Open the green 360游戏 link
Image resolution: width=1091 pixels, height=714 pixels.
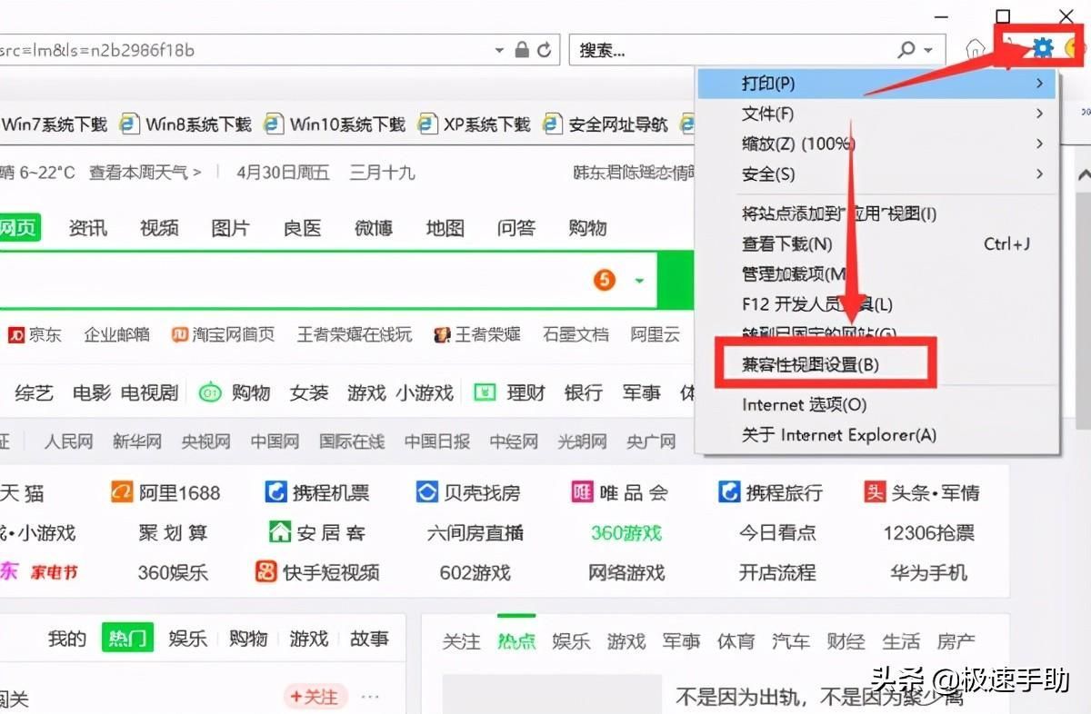pos(626,533)
